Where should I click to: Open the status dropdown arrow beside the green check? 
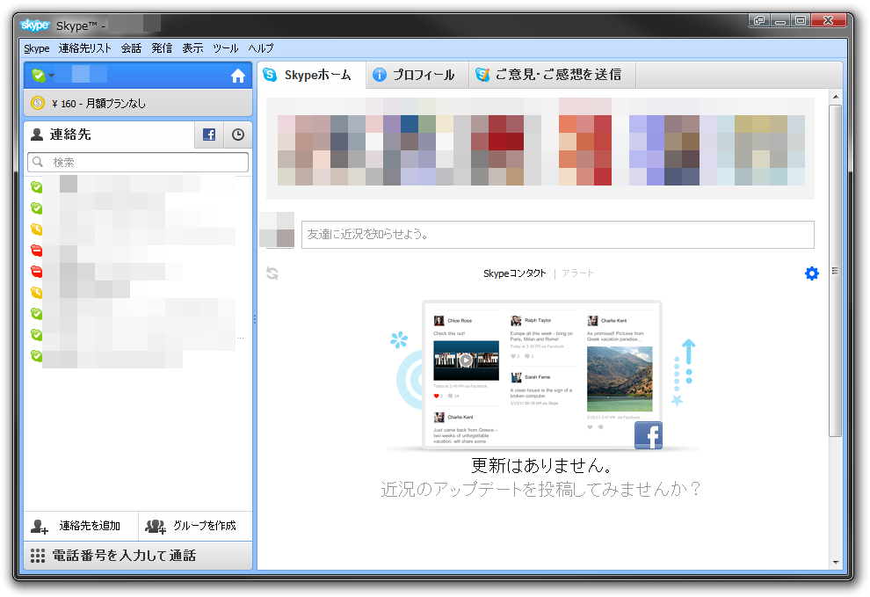(x=52, y=76)
